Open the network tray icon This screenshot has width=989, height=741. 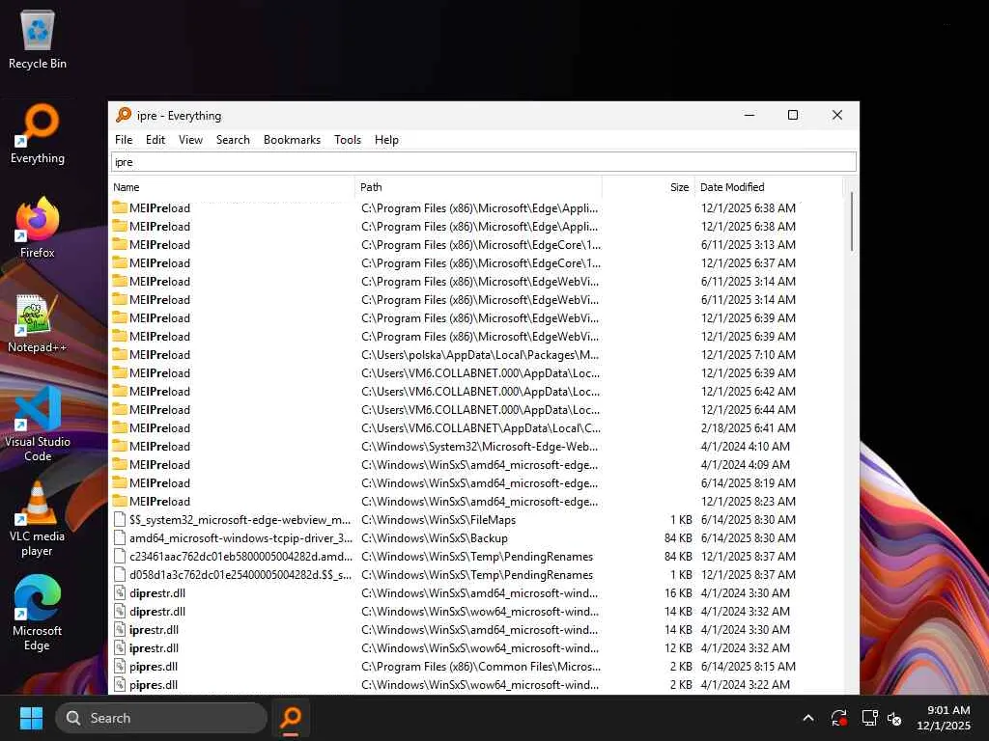tap(870, 718)
